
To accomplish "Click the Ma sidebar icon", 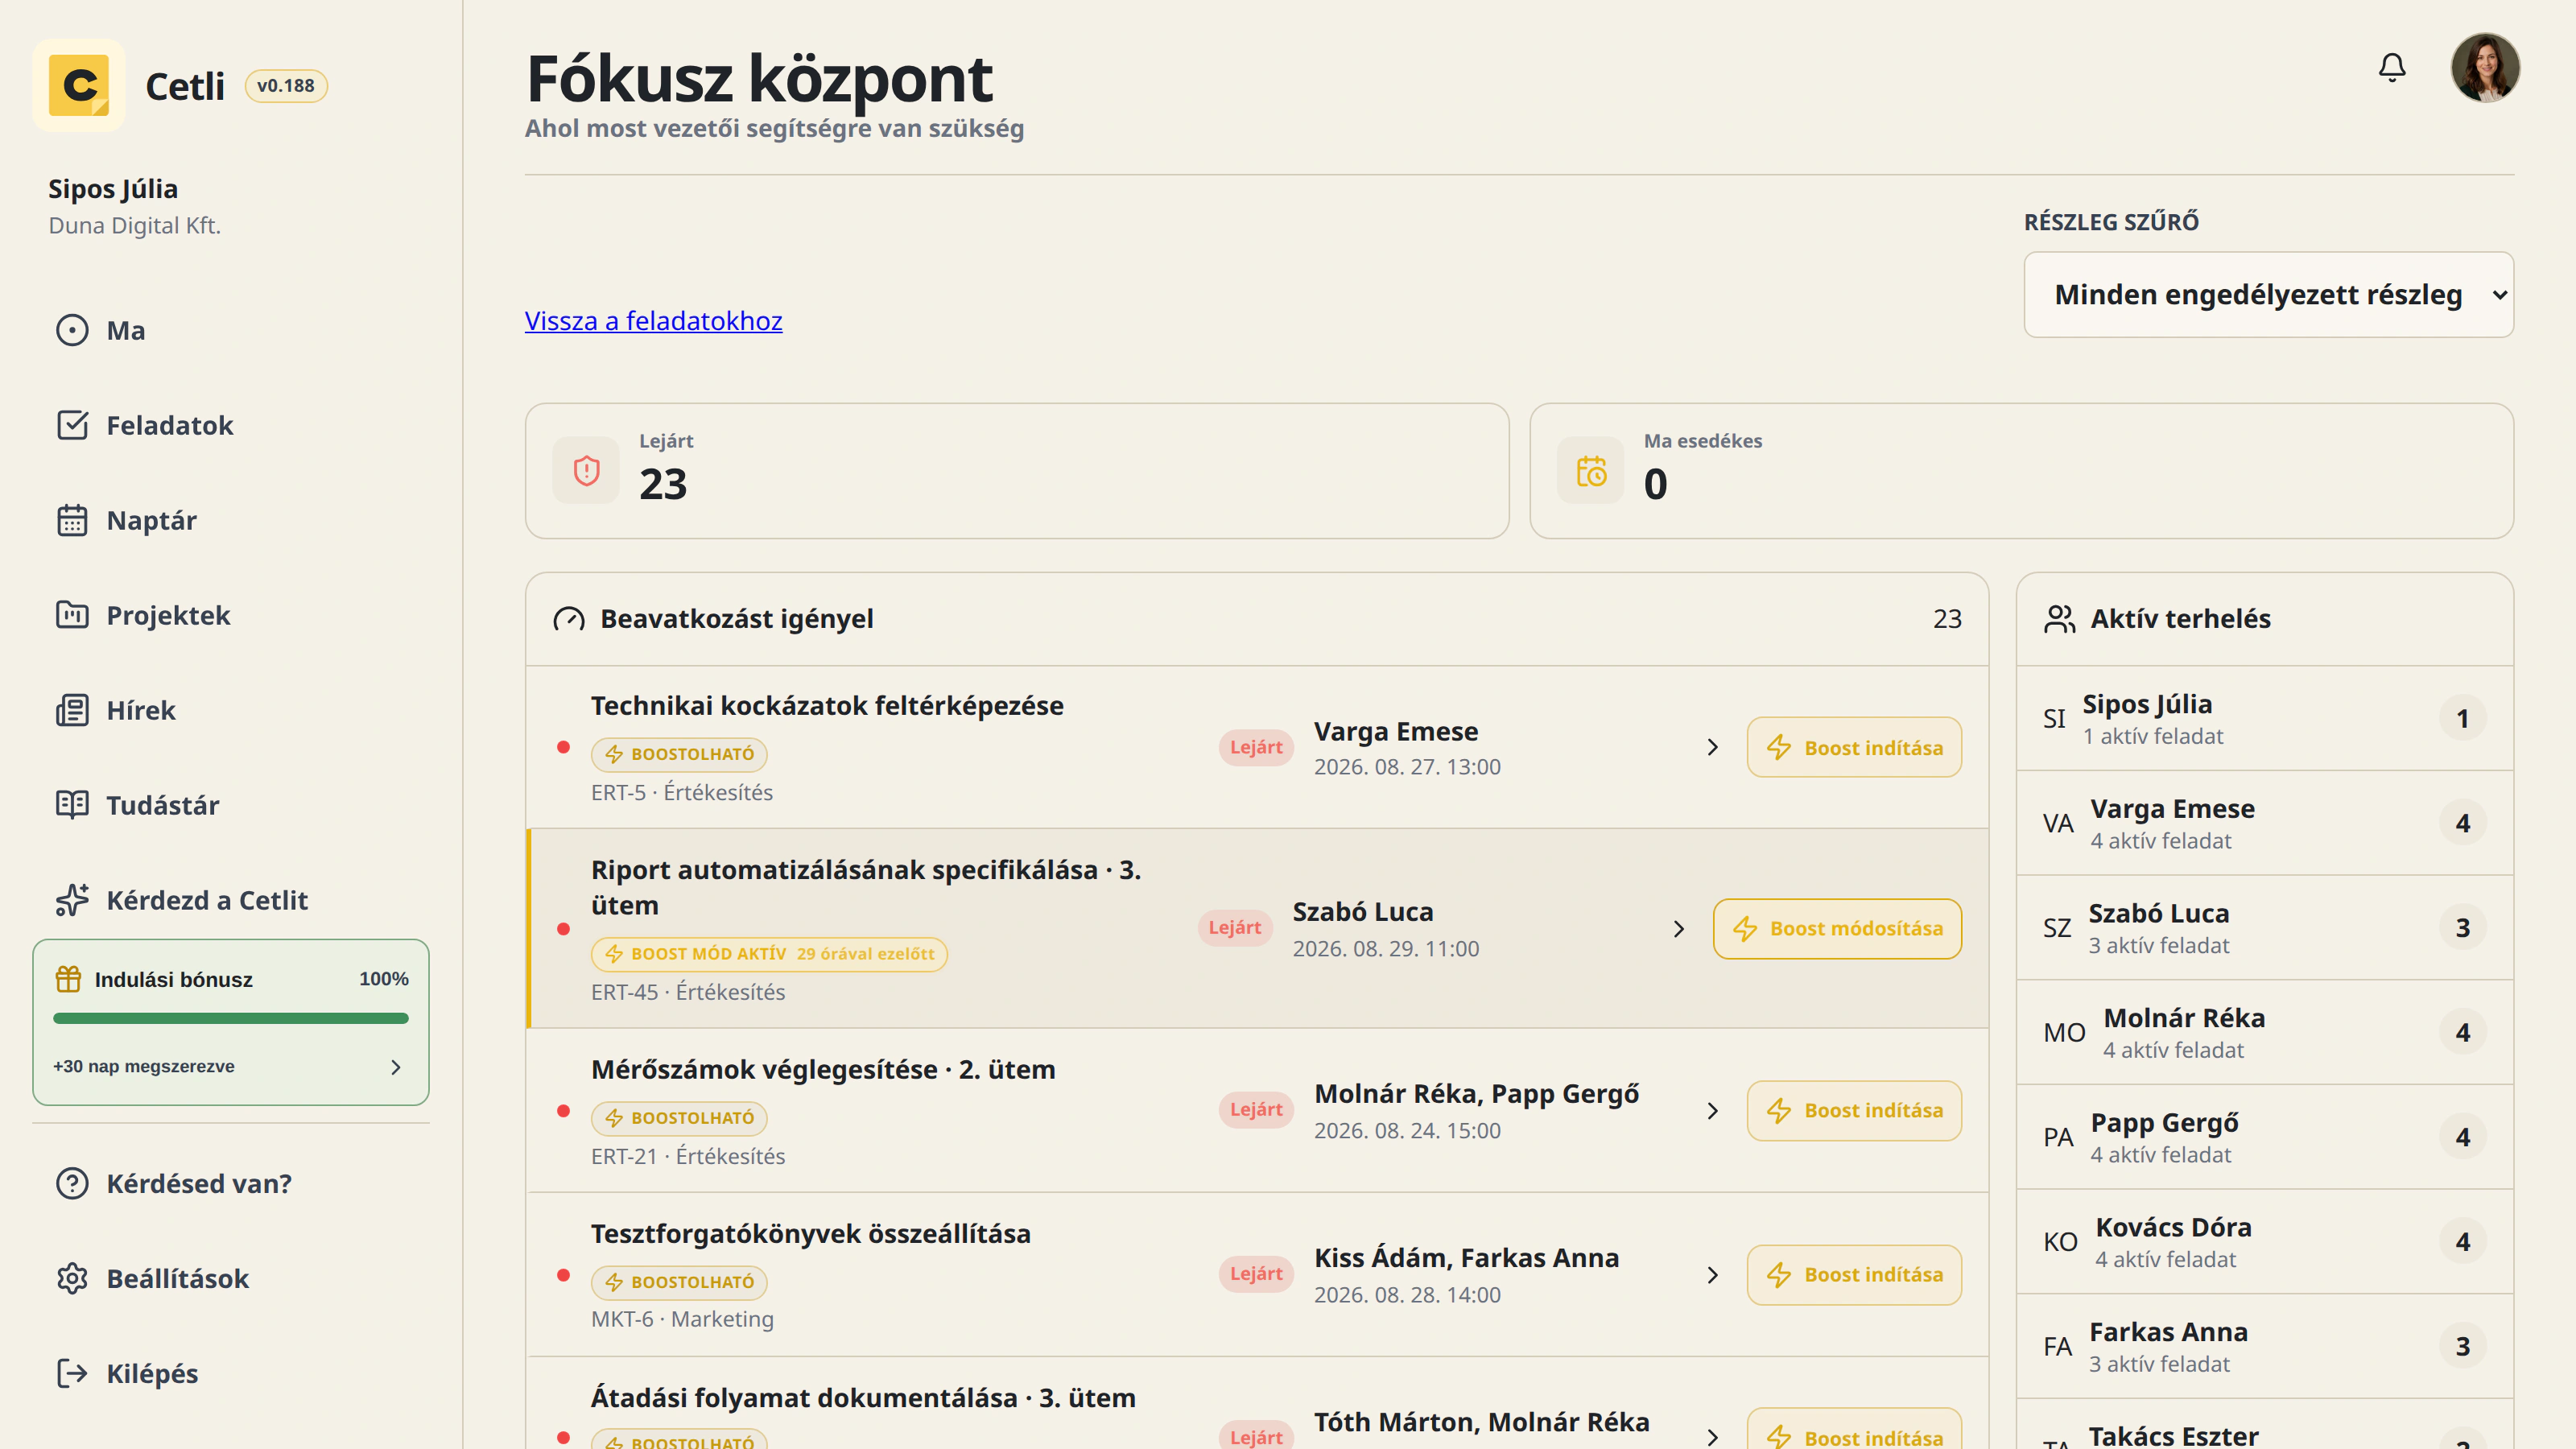I will [x=72, y=330].
